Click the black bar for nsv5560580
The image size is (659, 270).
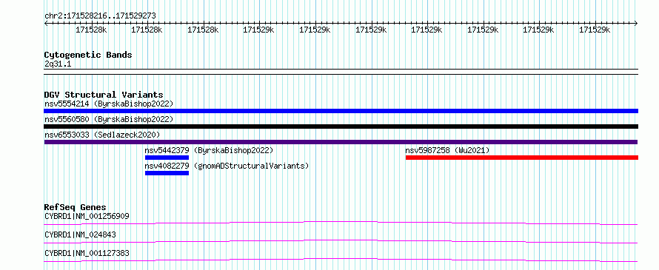click(x=341, y=126)
